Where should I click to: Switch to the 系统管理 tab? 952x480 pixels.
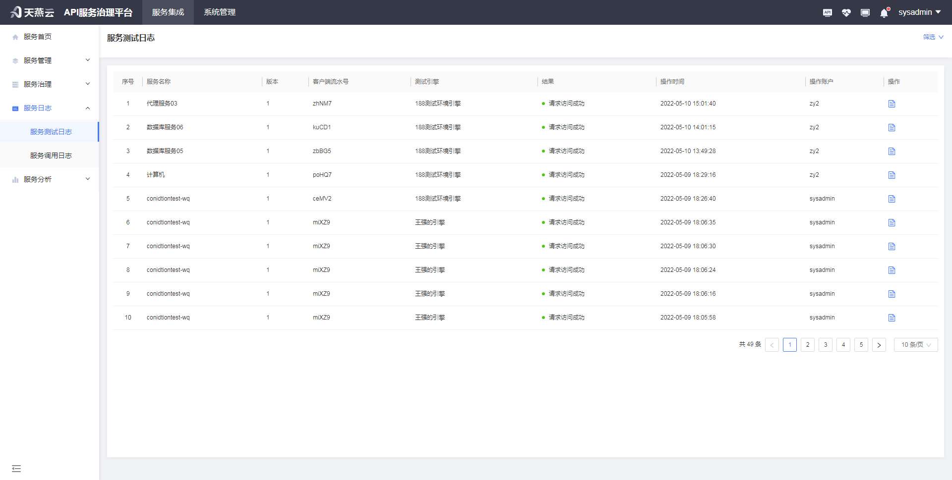click(219, 12)
